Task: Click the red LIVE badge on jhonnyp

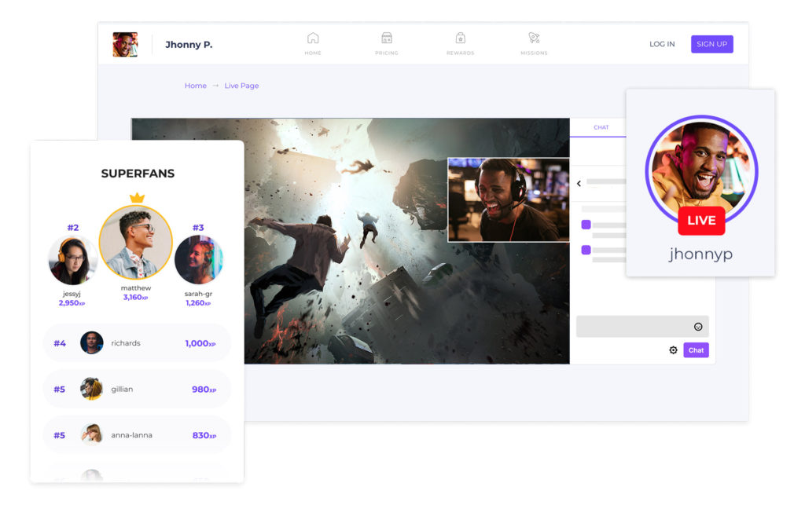Action: [x=701, y=221]
